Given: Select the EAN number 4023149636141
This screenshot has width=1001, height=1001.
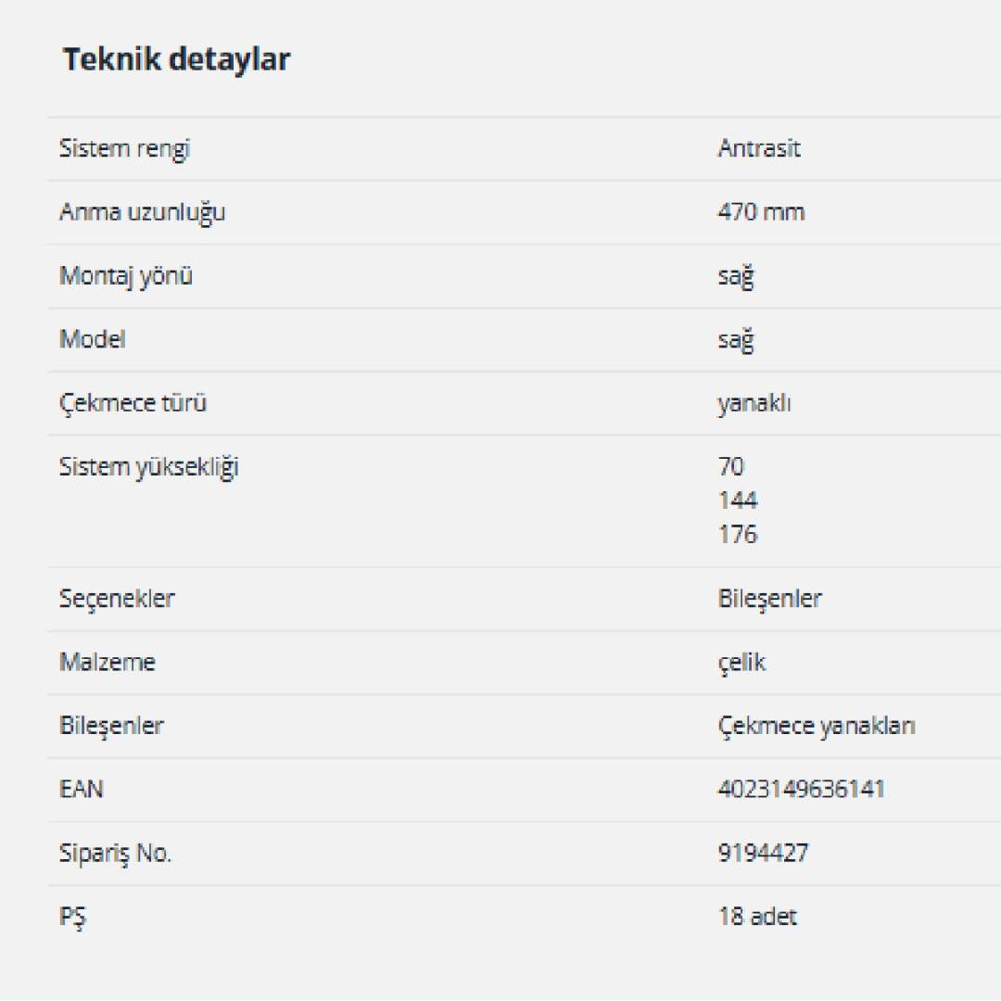Looking at the screenshot, I should (801, 789).
